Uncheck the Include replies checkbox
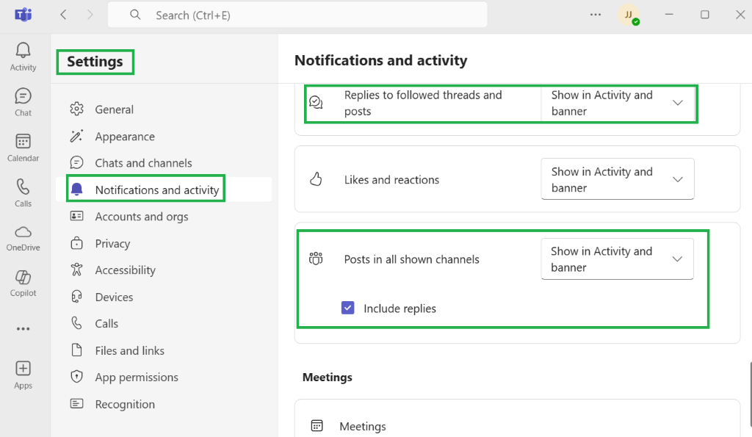 point(347,308)
